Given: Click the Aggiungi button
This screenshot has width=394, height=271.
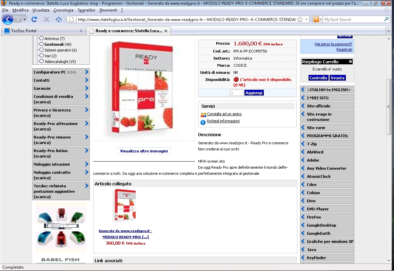Looking at the screenshot, I should coord(254,93).
